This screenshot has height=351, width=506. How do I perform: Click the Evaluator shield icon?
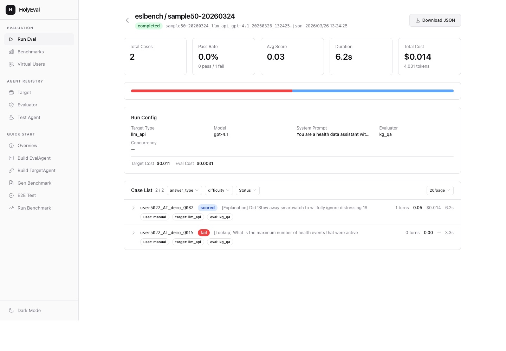point(11,105)
